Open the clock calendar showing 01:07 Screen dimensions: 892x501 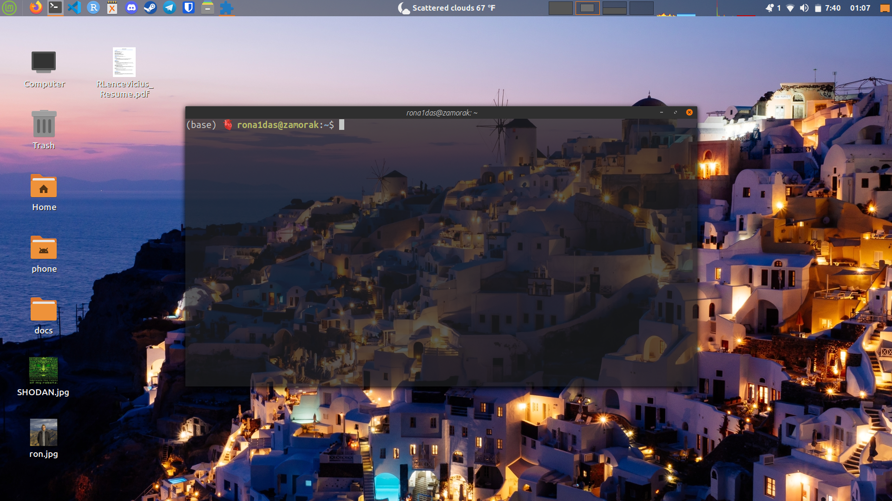click(x=860, y=8)
